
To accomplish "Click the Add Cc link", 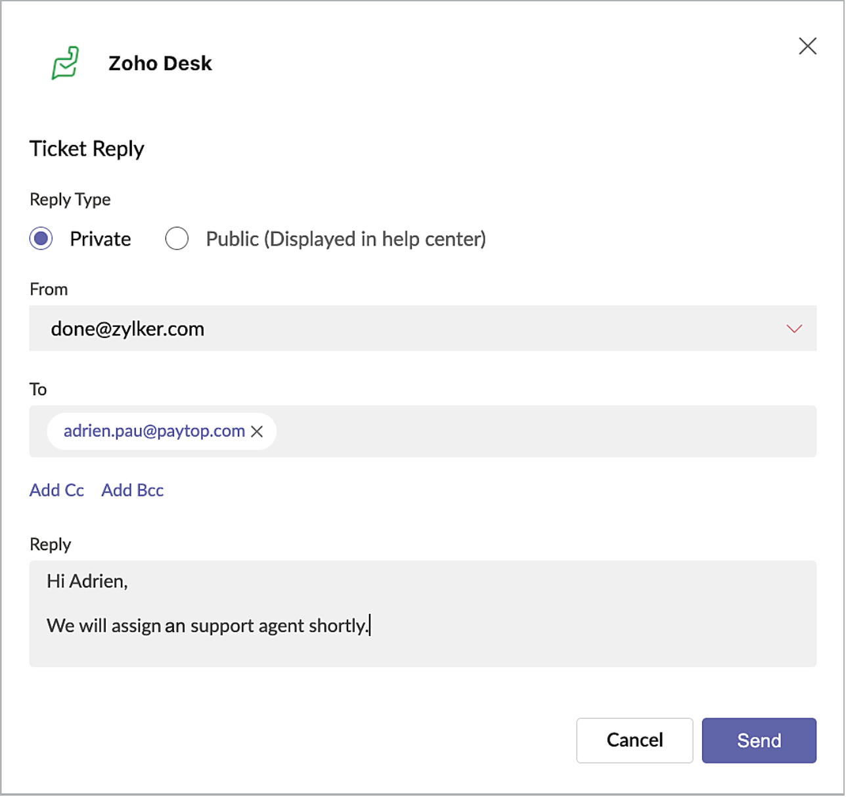I will coord(56,490).
